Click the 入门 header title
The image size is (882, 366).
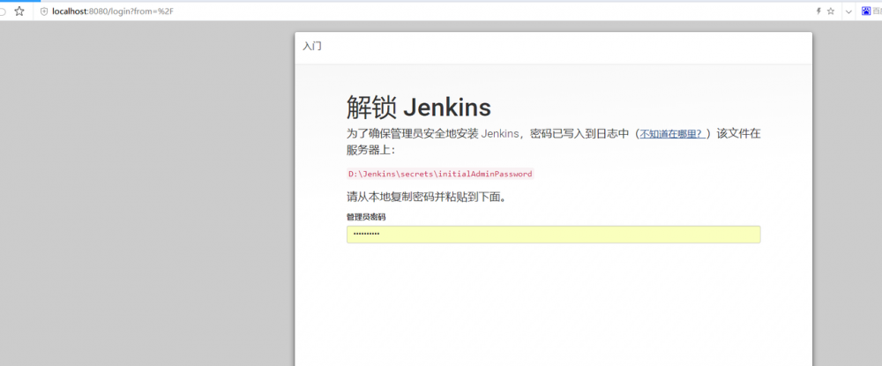pos(311,46)
